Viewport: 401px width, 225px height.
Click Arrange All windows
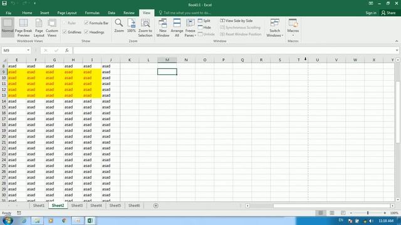177,28
